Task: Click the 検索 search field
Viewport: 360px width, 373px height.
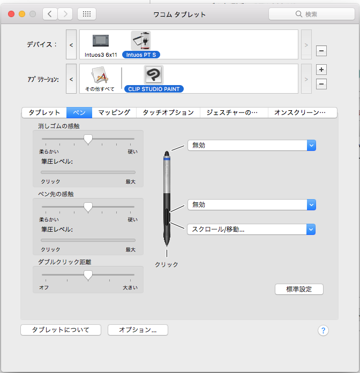Action: click(x=311, y=14)
